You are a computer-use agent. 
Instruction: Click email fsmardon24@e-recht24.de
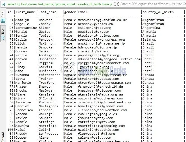point(100,87)
